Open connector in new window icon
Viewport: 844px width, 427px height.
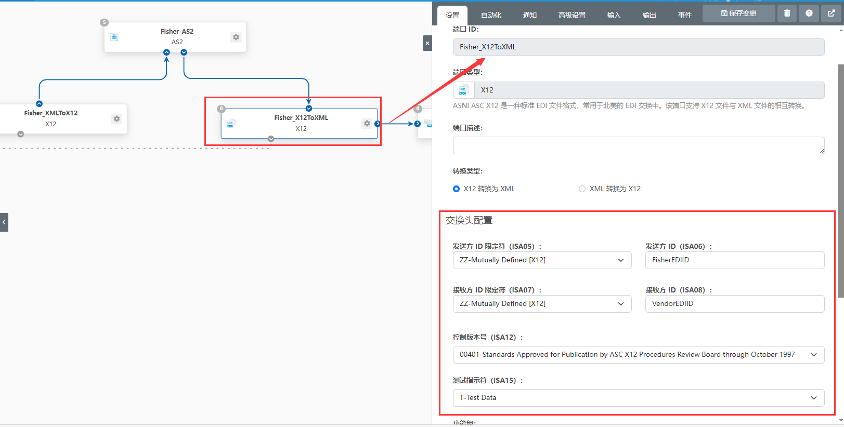coord(831,14)
